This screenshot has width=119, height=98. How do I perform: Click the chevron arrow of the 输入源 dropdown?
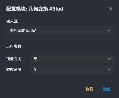109,31
